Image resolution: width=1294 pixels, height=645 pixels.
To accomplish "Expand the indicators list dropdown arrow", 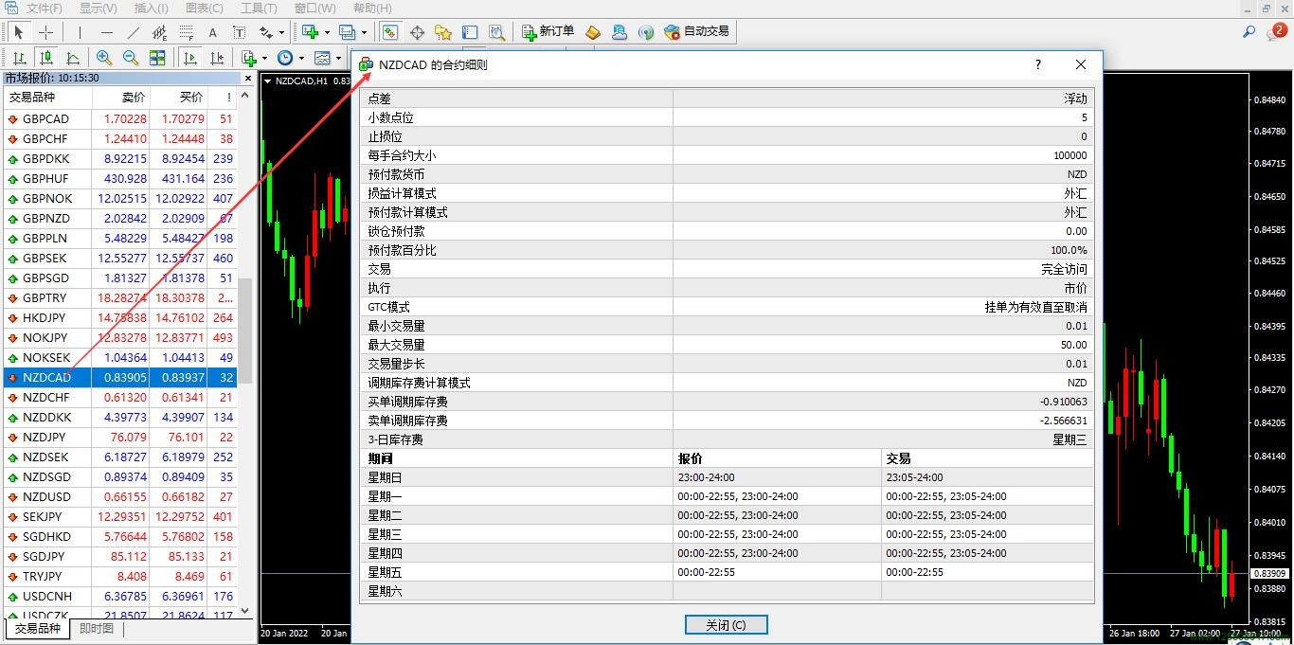I will [264, 58].
